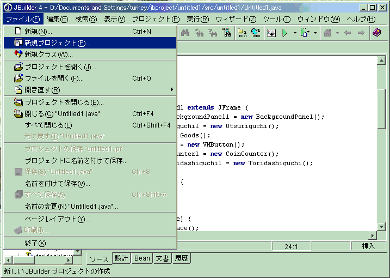Open the Debug configuration dropdown arrow

click(315, 33)
